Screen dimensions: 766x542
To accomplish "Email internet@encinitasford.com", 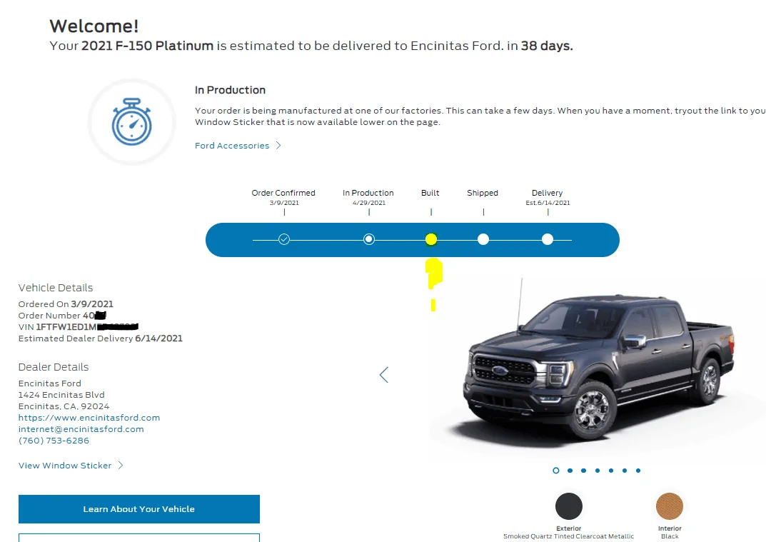I will coord(81,428).
